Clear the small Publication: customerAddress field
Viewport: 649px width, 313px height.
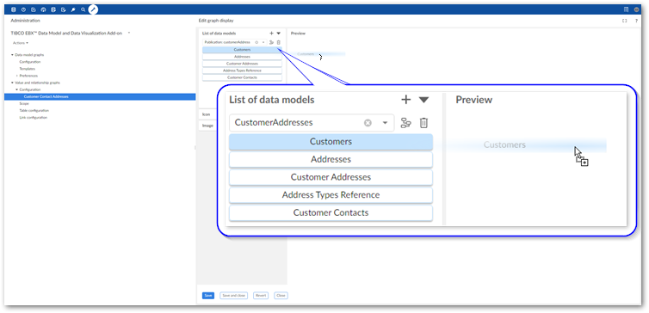tap(257, 42)
